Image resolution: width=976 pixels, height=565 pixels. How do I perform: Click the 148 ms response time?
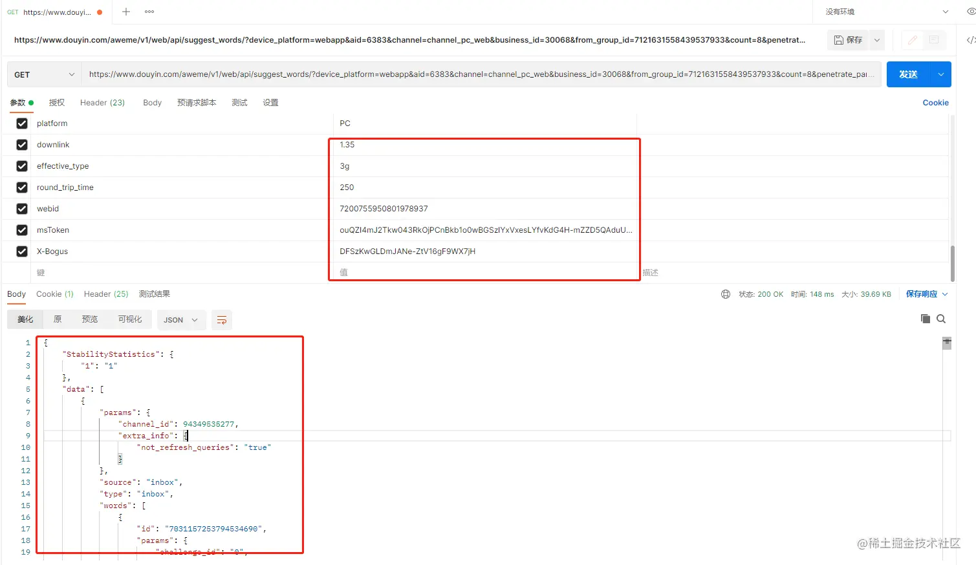822,294
